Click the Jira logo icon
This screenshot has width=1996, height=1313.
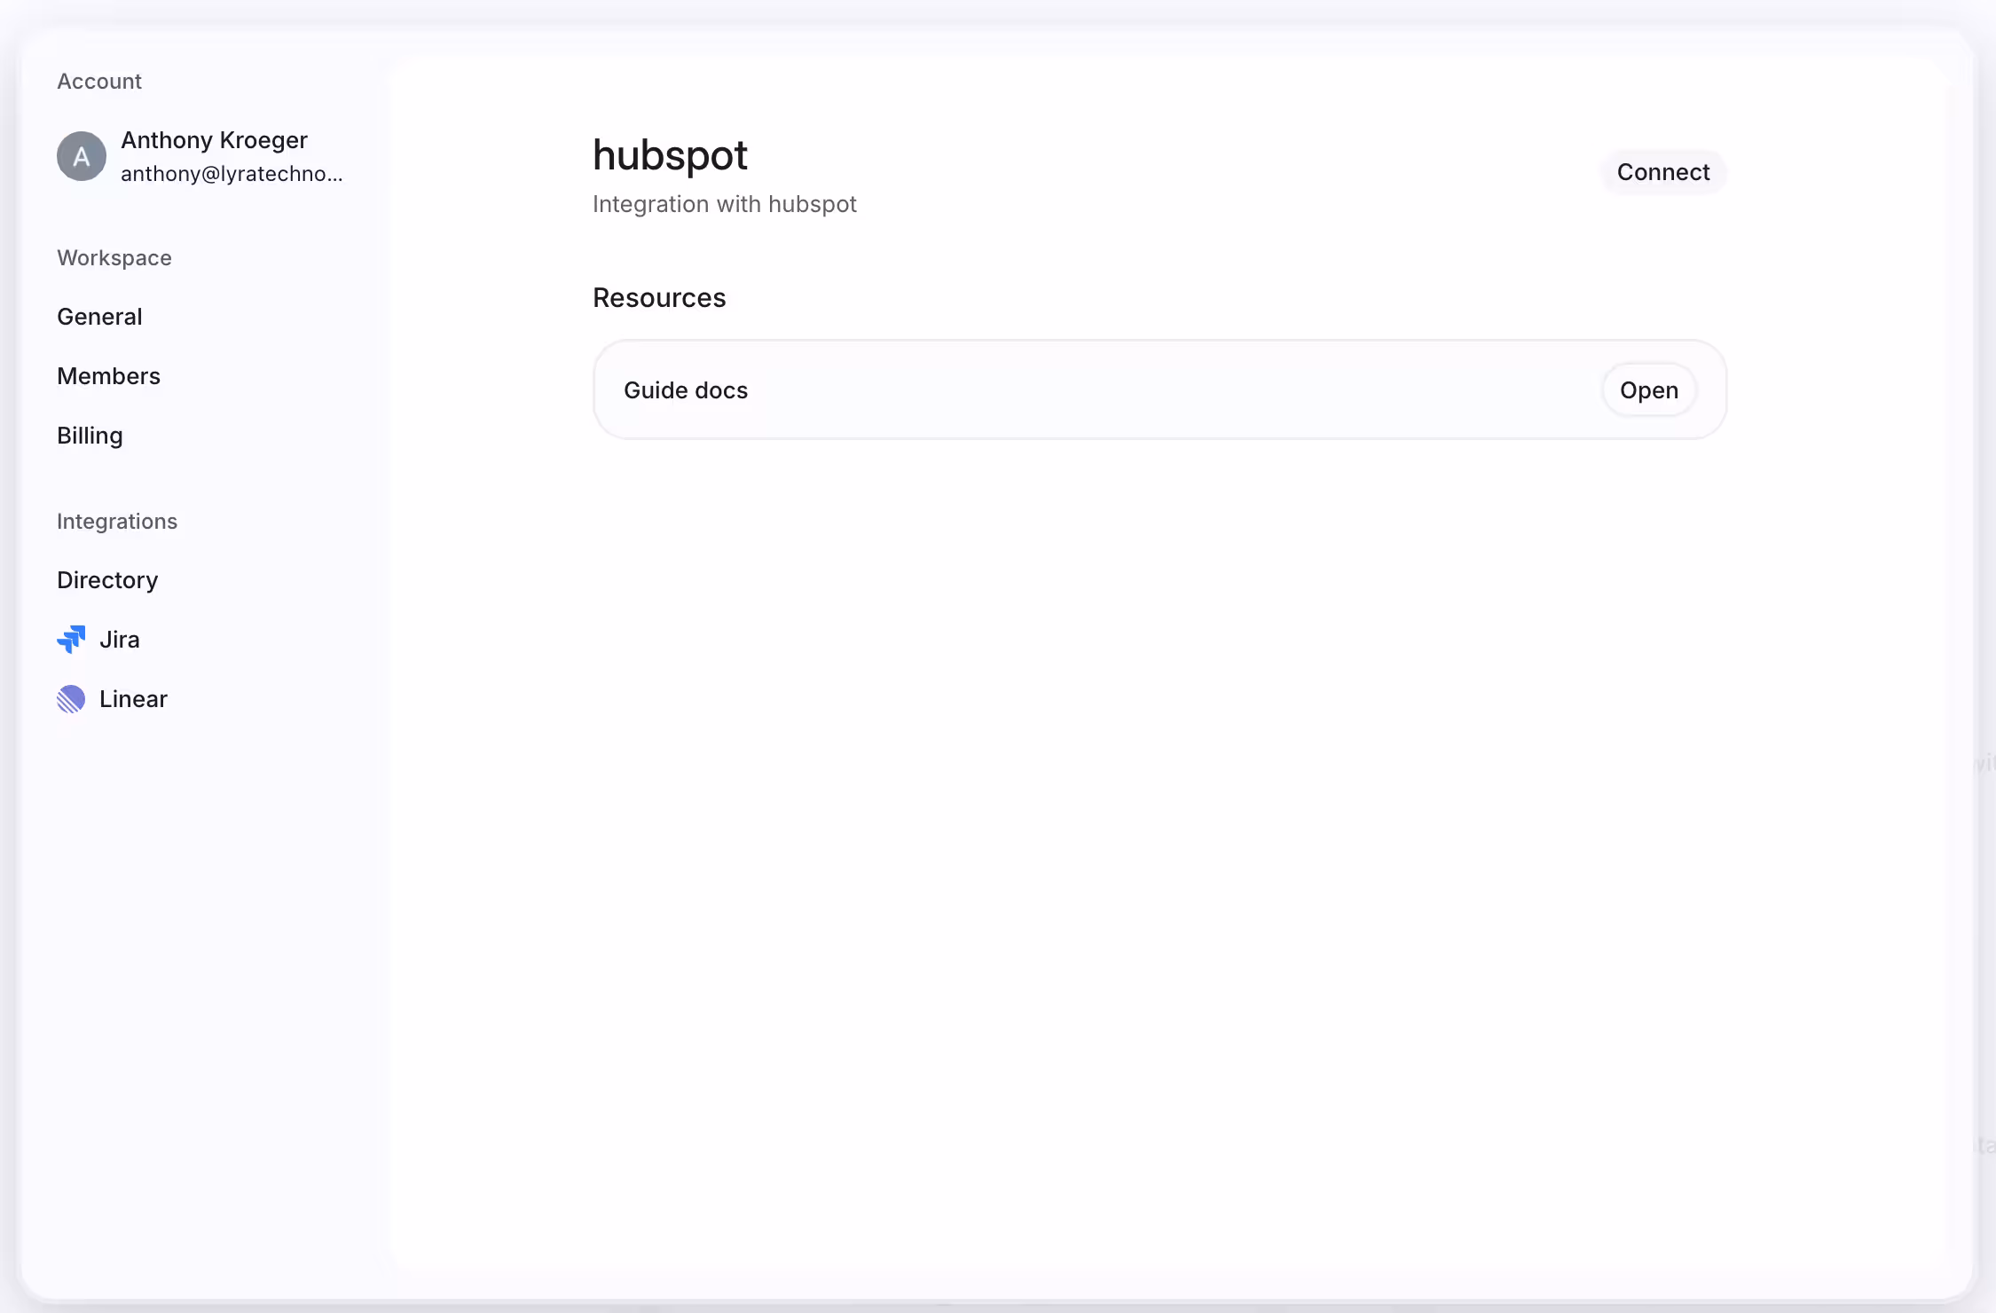[71, 640]
